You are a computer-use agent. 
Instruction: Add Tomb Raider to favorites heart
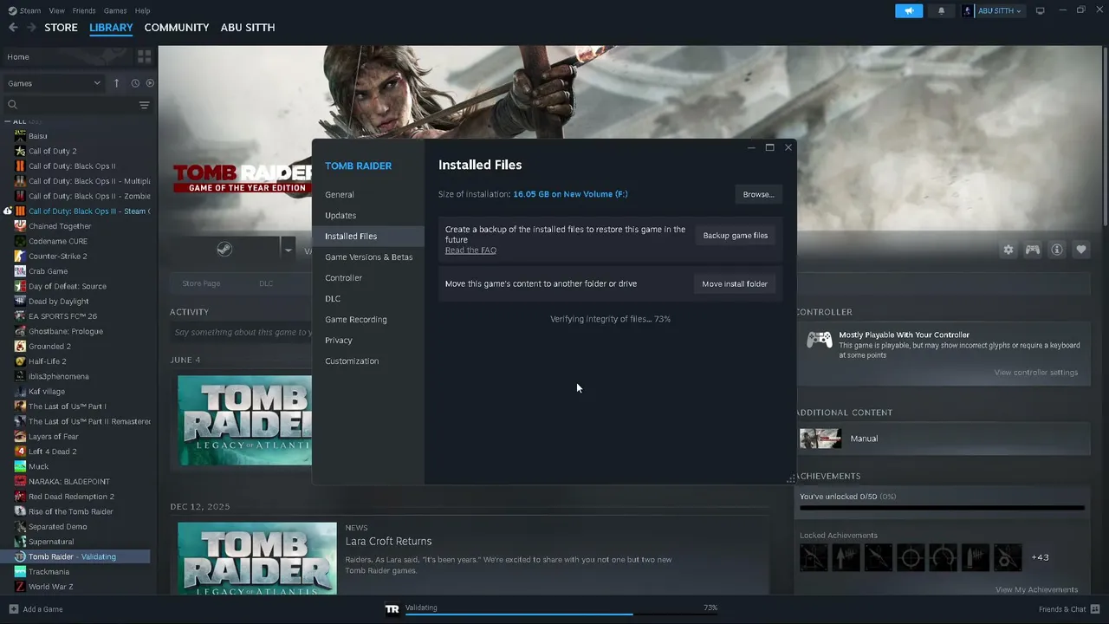(x=1081, y=250)
